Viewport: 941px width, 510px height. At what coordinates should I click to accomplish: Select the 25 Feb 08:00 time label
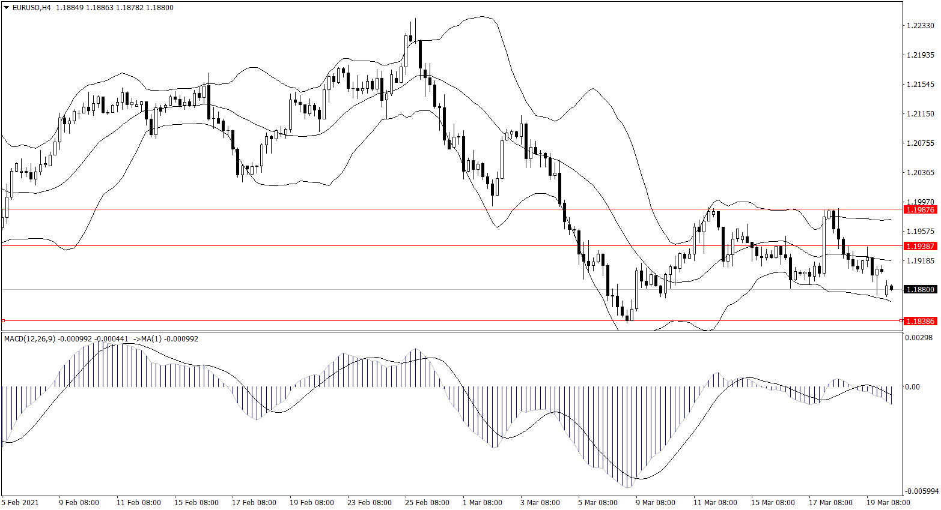pyautogui.click(x=427, y=503)
